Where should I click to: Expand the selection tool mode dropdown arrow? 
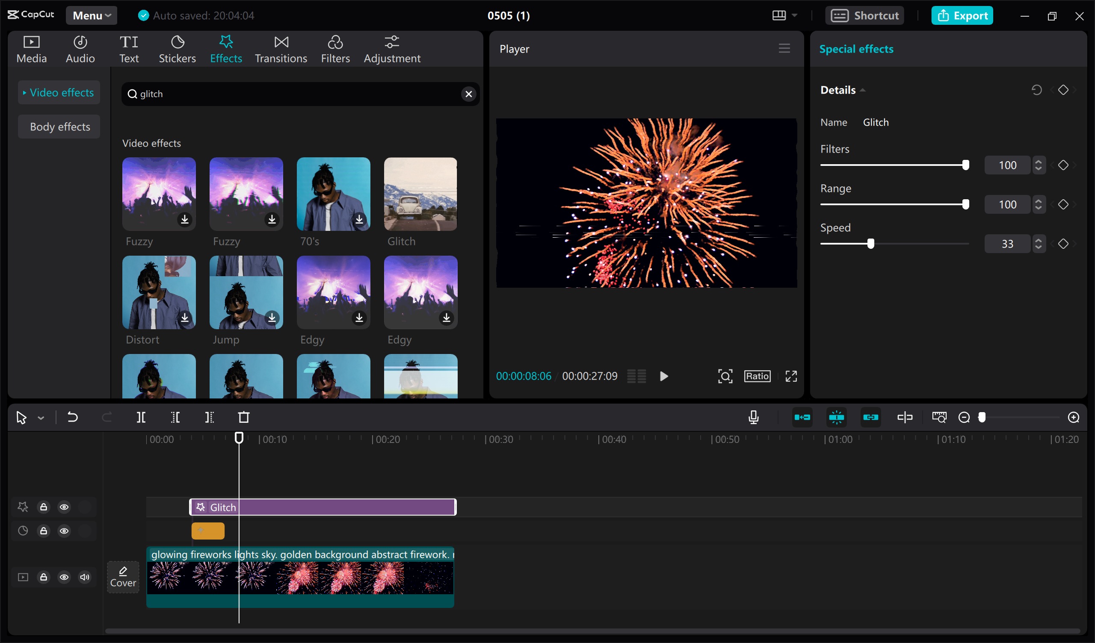[x=41, y=418]
